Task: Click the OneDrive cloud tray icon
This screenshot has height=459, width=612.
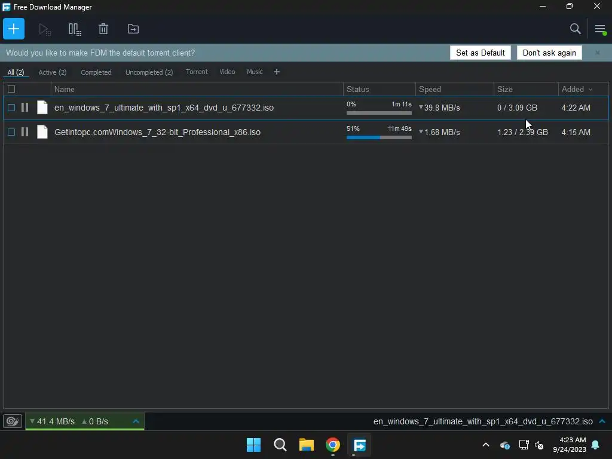Action: [x=504, y=445]
